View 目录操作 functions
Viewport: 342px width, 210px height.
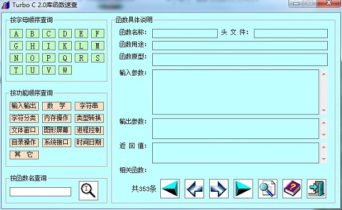coord(24,143)
